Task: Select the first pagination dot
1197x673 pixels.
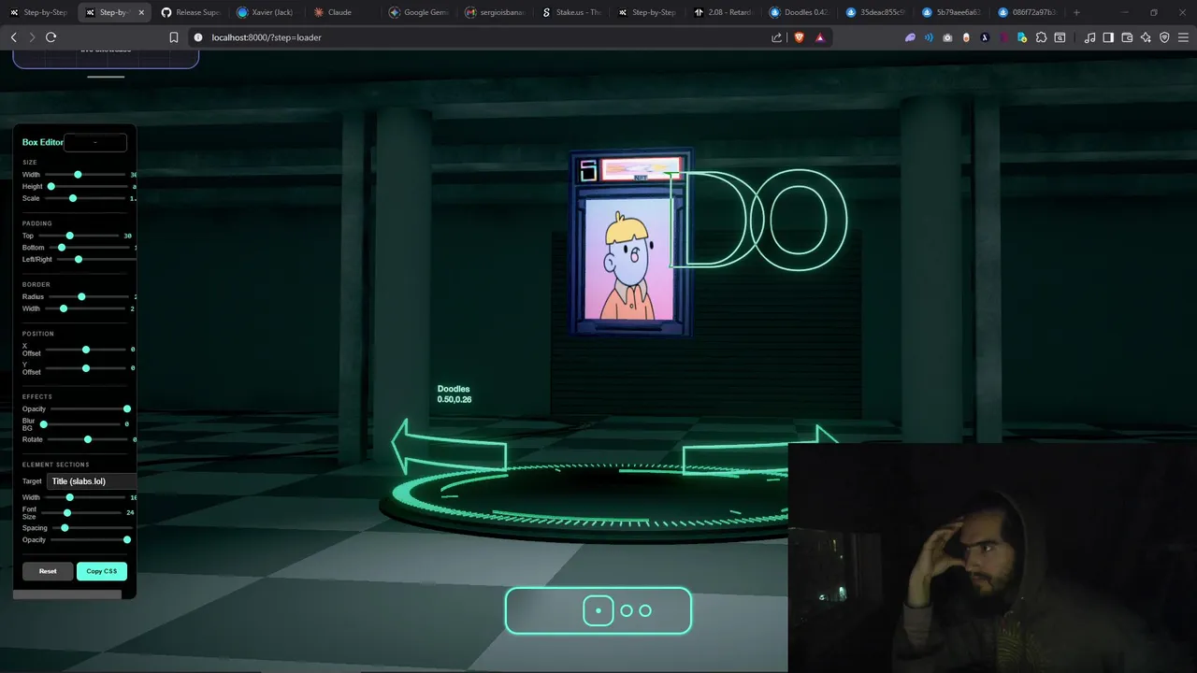Action: 598,610
